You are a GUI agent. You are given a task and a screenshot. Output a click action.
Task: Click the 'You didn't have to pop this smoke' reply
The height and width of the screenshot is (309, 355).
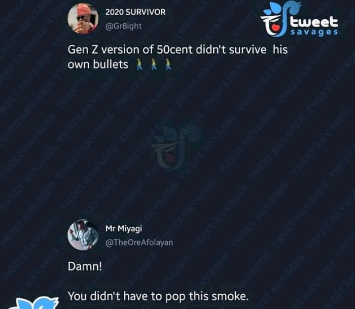pos(158,296)
